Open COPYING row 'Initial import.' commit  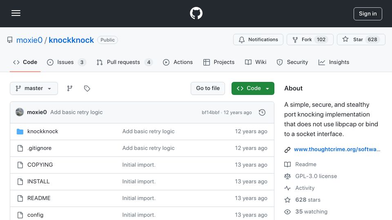tap(139, 165)
